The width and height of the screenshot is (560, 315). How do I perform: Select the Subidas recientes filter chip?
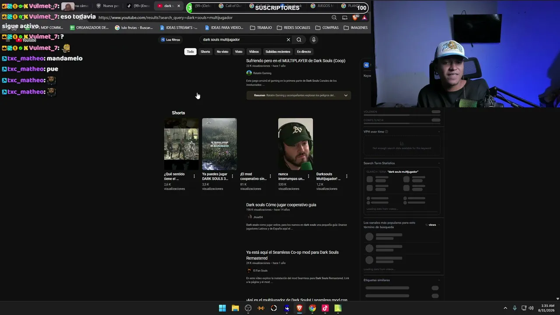click(278, 52)
